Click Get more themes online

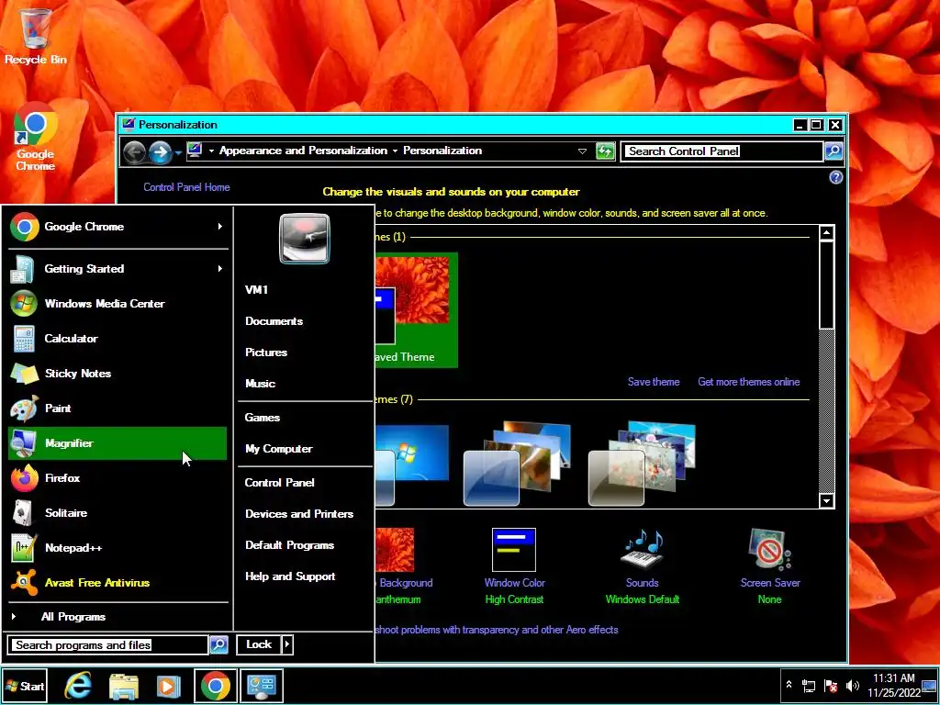(x=749, y=382)
